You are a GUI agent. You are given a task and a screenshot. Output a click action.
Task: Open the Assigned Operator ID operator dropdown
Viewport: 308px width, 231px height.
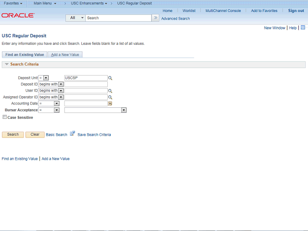(61, 97)
